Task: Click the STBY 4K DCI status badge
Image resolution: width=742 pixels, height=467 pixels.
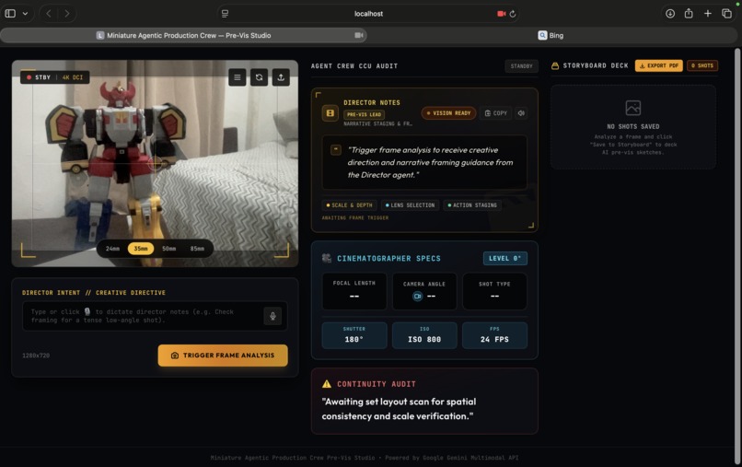Action: (x=55, y=77)
